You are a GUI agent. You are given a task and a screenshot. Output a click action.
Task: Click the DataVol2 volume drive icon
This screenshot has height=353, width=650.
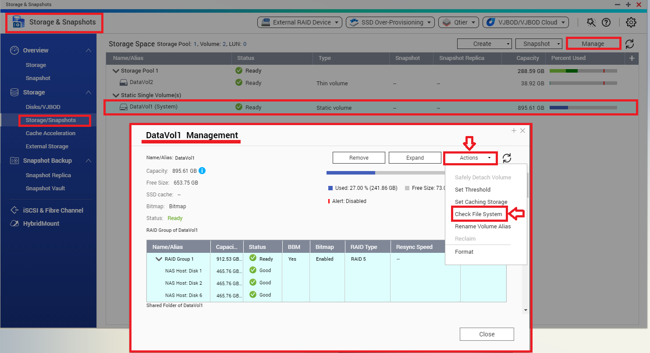click(124, 82)
